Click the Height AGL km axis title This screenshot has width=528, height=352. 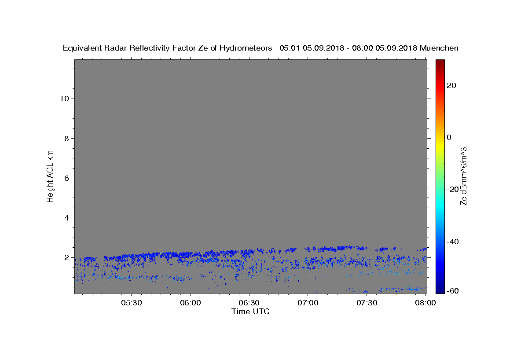(x=50, y=176)
